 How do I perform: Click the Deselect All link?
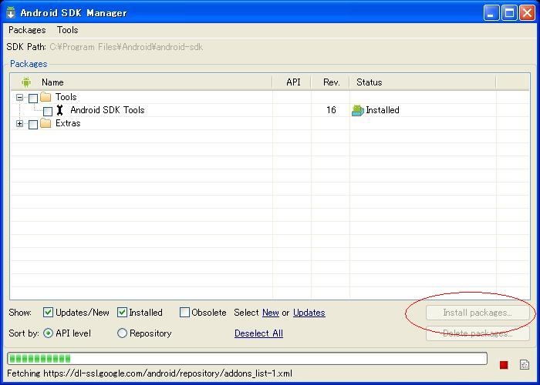click(258, 333)
